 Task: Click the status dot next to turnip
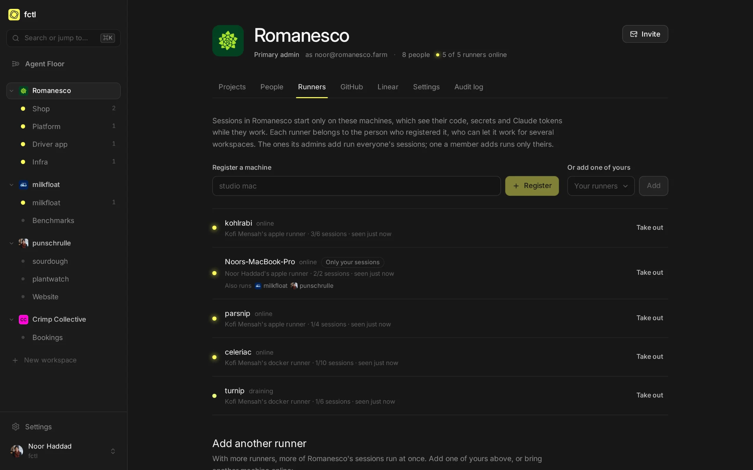pos(214,396)
